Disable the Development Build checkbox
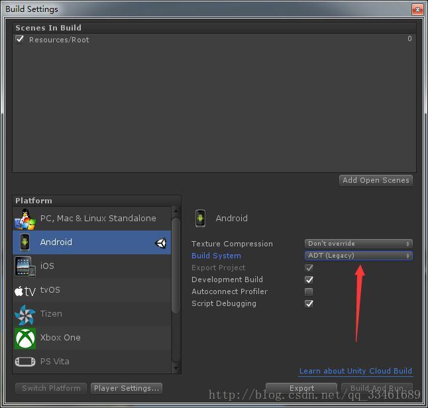This screenshot has height=408, width=428. coord(309,280)
